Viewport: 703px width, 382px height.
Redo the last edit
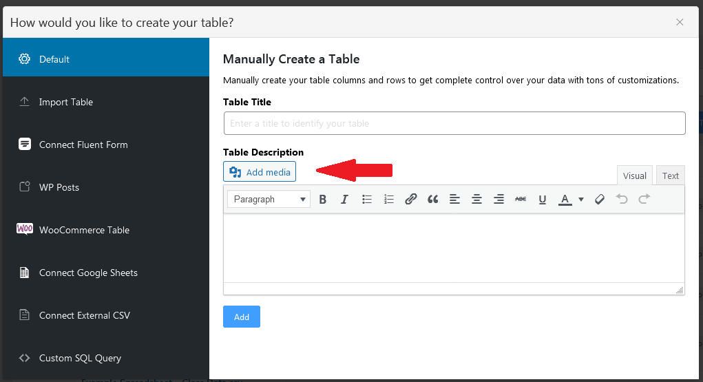pyautogui.click(x=644, y=199)
